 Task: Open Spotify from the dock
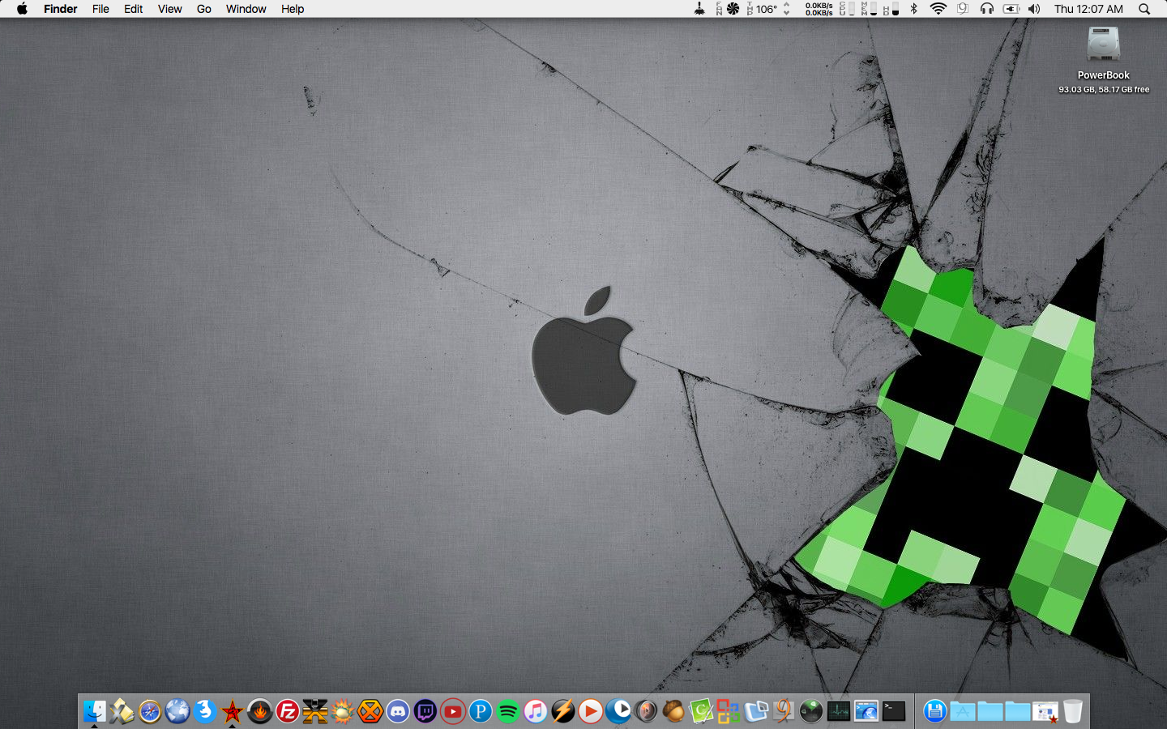[x=508, y=711]
